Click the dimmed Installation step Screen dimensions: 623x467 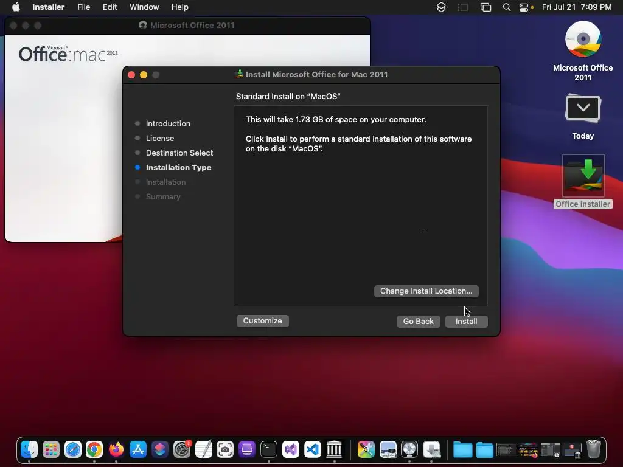pos(165,182)
